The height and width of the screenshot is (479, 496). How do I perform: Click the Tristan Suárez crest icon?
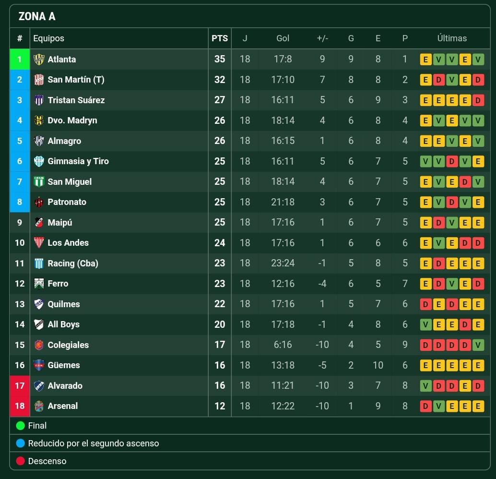click(39, 100)
